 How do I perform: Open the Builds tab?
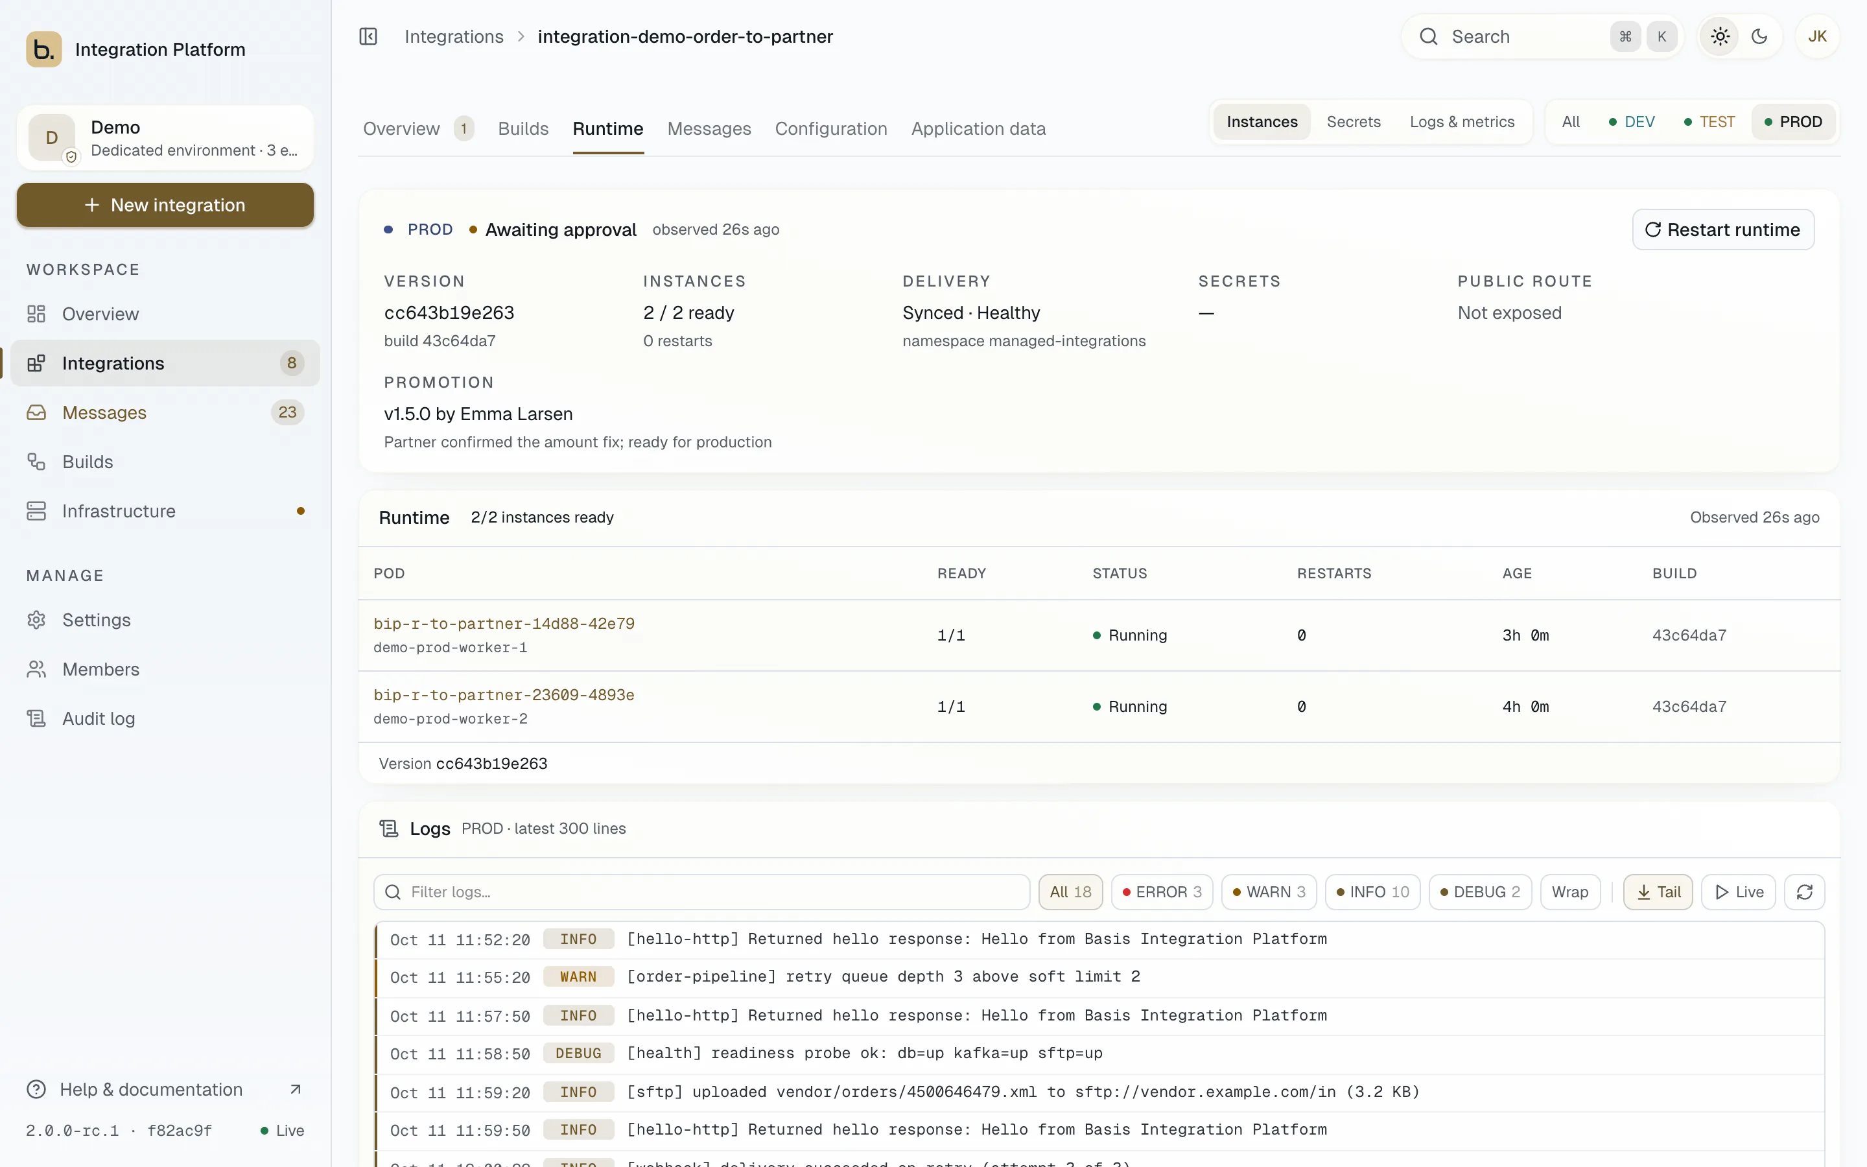tap(523, 129)
